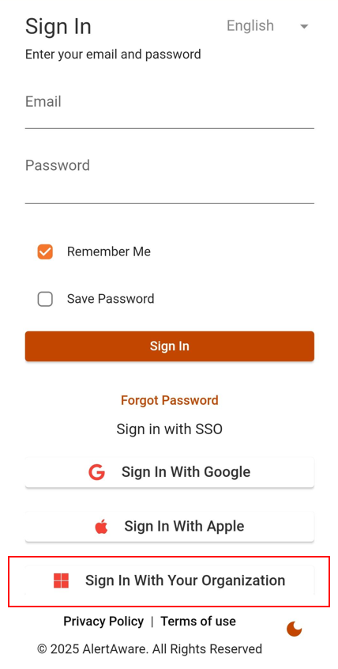The image size is (338, 669).
Task: Open the Terms of use link
Action: pyautogui.click(x=198, y=622)
